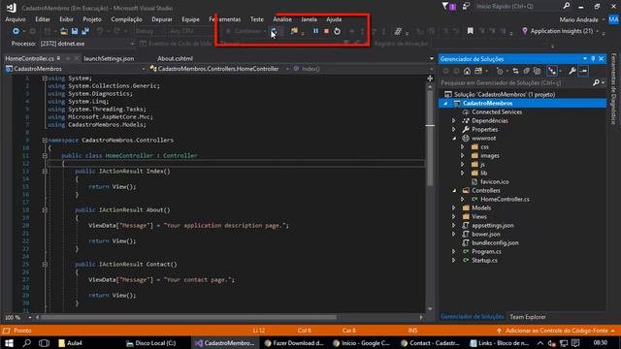Click the notifications flag icon

pos(447,7)
